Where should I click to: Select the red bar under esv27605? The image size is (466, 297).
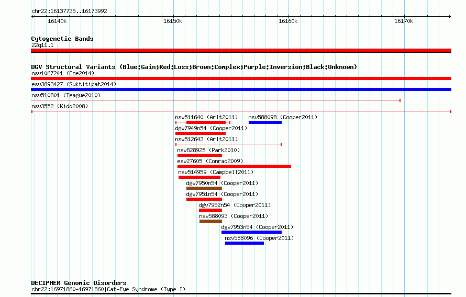(x=234, y=166)
